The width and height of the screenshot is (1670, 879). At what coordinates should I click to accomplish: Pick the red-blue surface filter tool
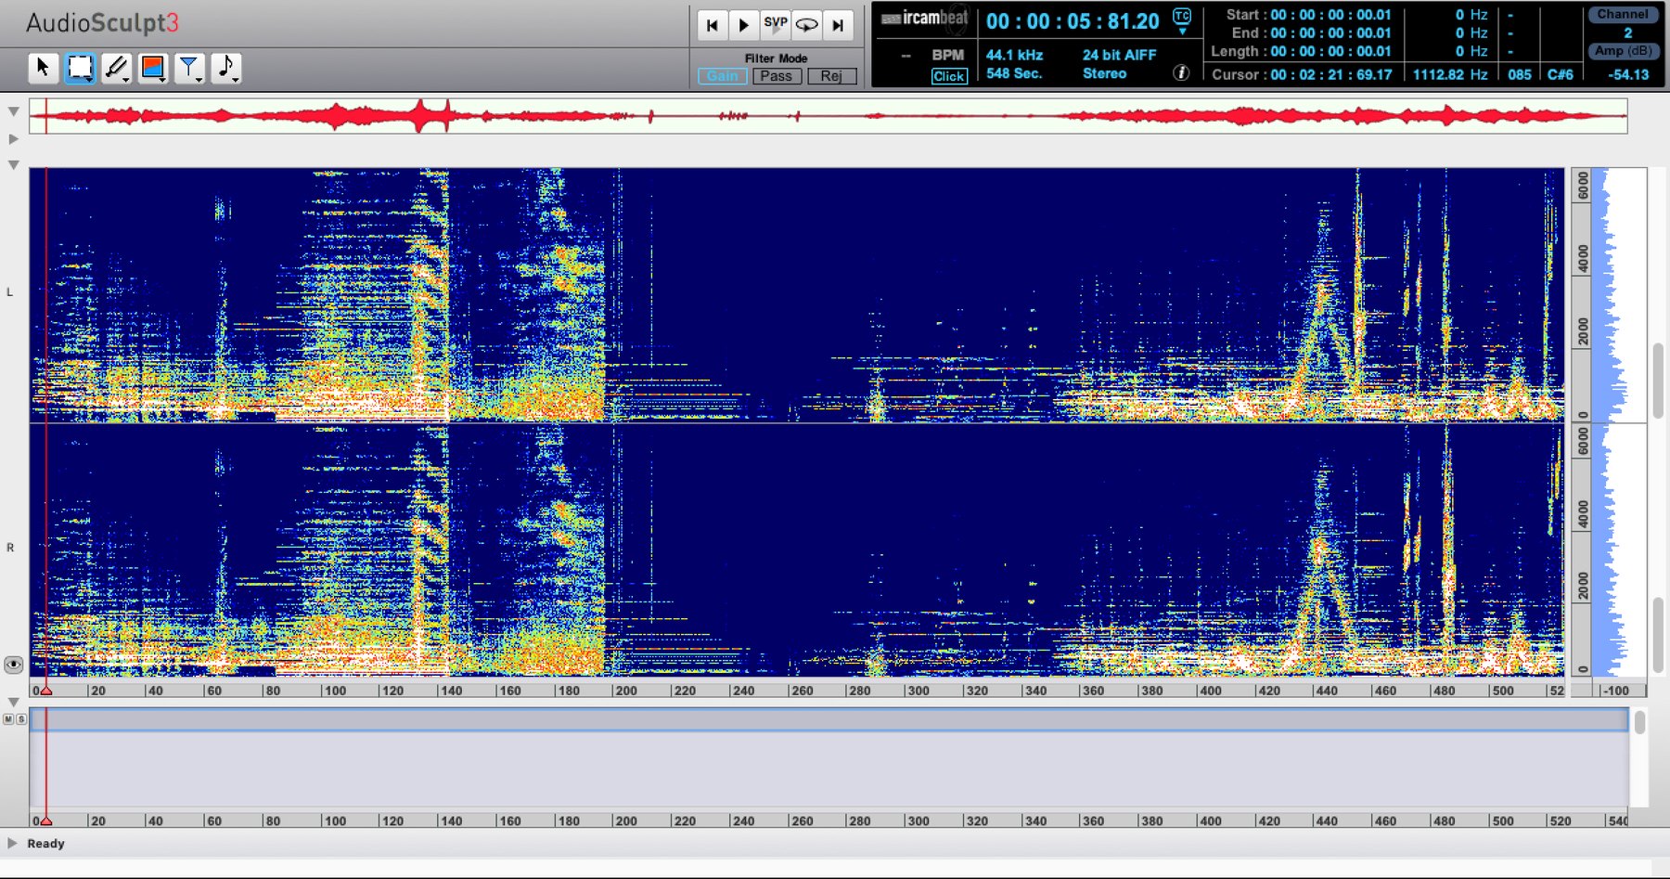click(x=152, y=68)
